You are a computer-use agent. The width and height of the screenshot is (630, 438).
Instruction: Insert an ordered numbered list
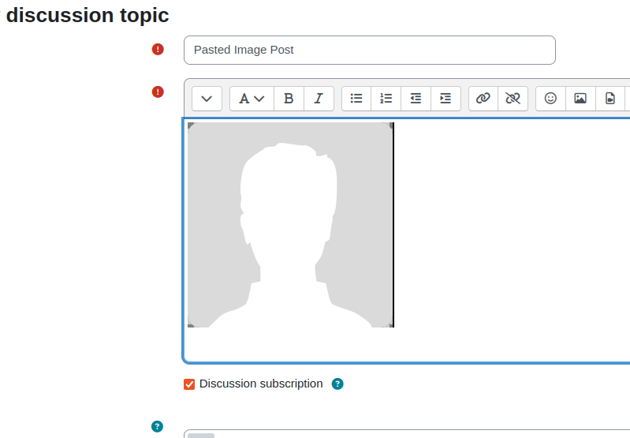386,99
